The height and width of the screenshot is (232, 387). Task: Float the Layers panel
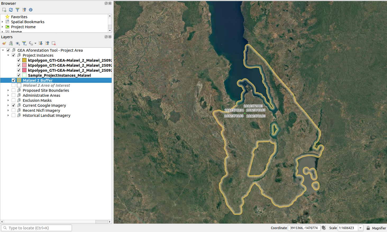pos(106,37)
